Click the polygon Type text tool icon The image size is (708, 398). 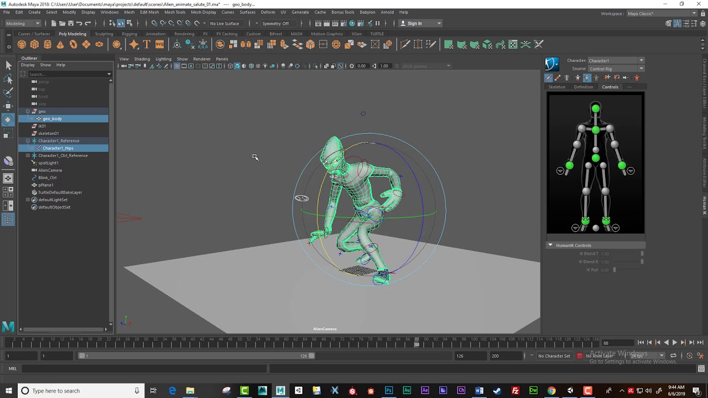[x=147, y=44]
